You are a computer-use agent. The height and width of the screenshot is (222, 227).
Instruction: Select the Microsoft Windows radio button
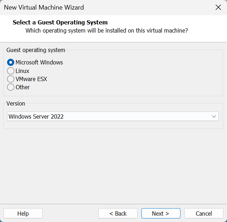point(11,62)
